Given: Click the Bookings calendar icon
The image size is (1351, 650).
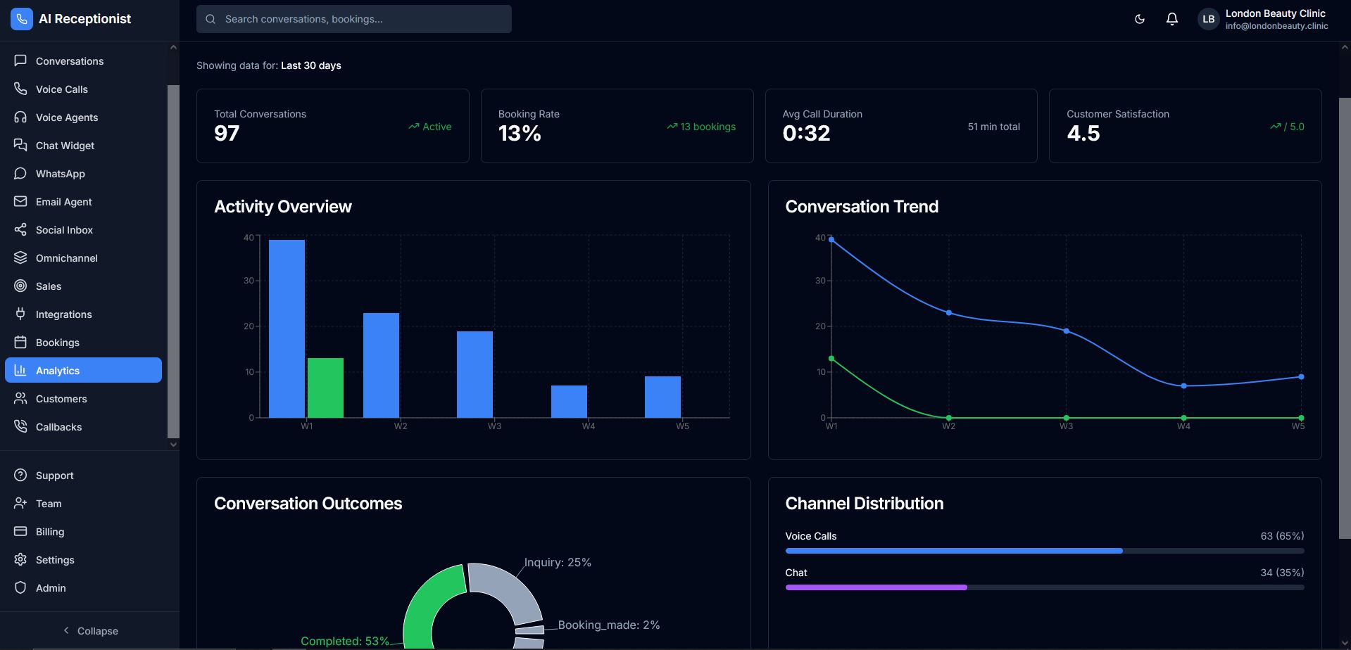Looking at the screenshot, I should point(20,343).
